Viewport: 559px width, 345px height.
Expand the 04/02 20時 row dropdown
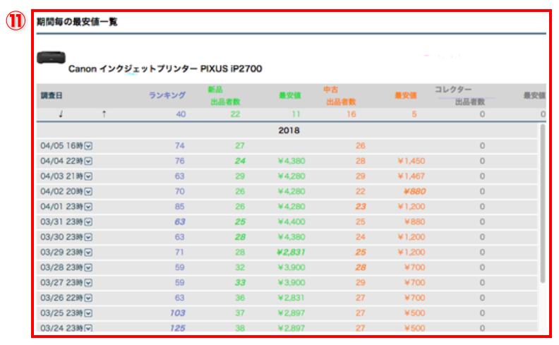[88, 192]
